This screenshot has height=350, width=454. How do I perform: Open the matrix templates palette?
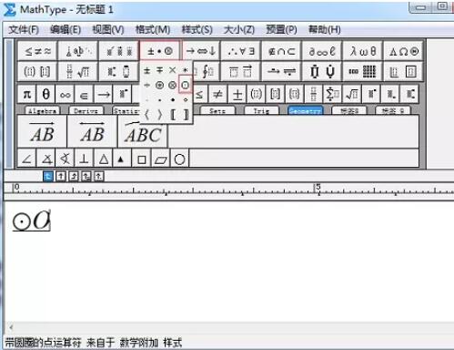(363, 72)
